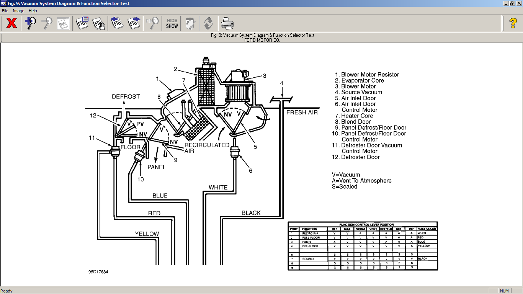
Task: Select the zoom in magnifier tool
Action: click(x=30, y=23)
